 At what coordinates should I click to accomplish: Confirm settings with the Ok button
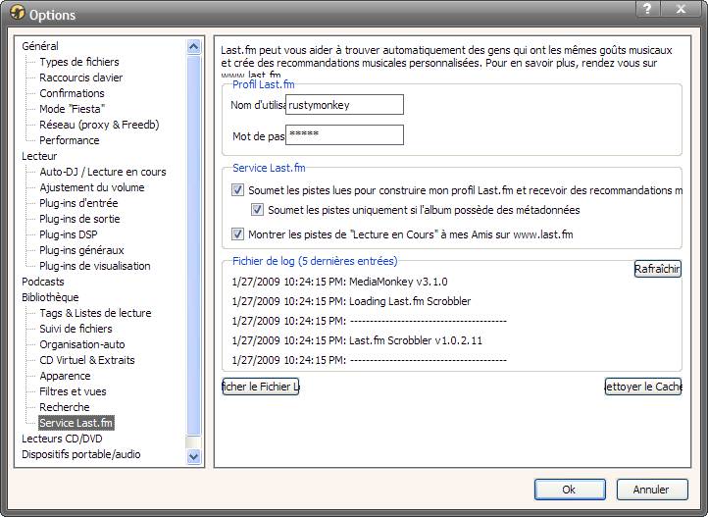(x=569, y=489)
